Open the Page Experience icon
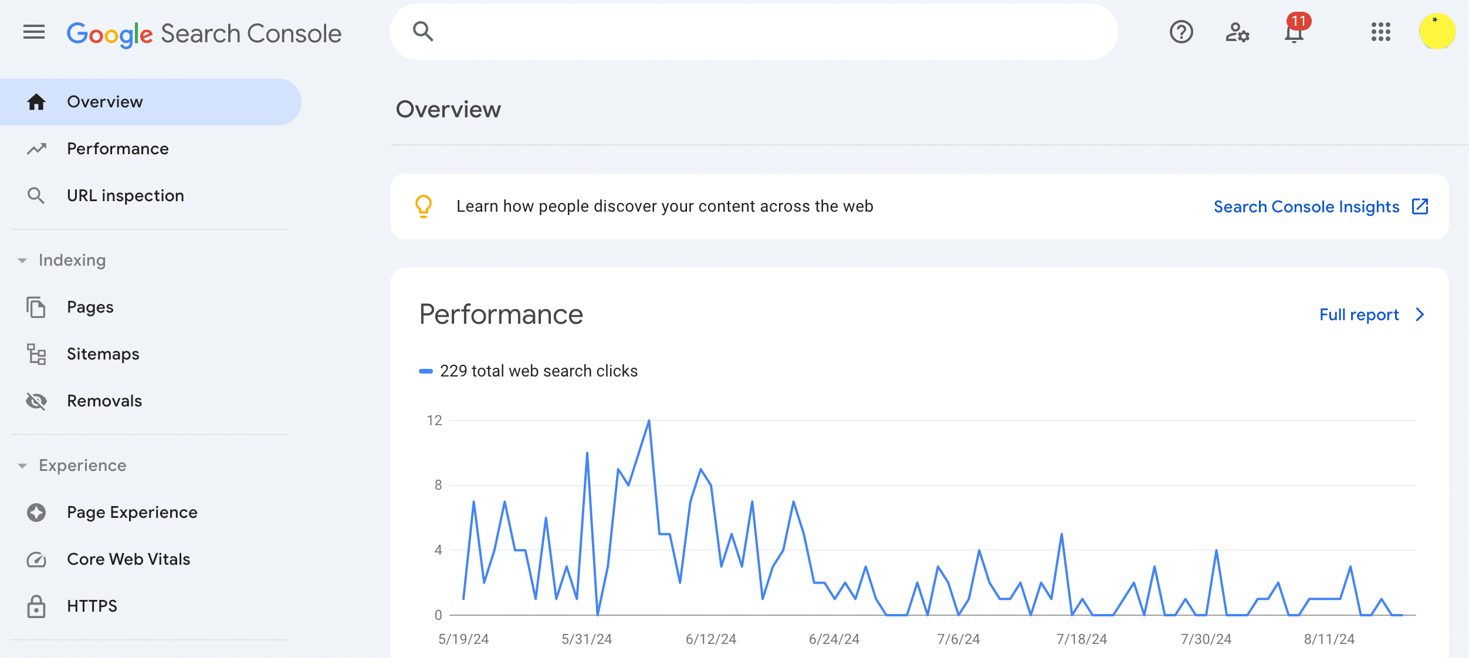 (36, 512)
